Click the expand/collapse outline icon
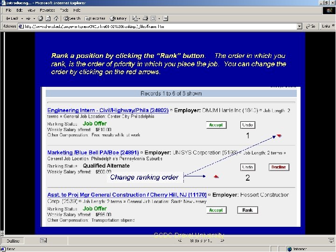The width and height of the screenshot is (336, 252). tap(43, 241)
